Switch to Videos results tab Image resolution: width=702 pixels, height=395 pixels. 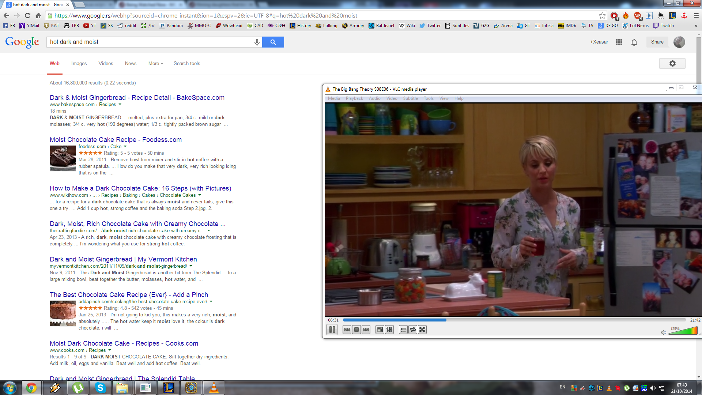(106, 64)
